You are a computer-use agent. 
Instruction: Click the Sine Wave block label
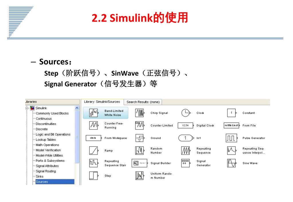[x=250, y=163]
